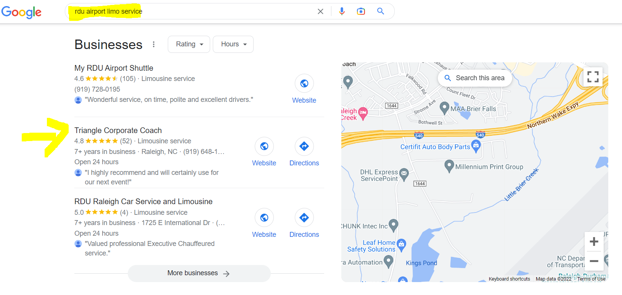Select the pink hotel pin on map
The image size is (622, 295).
[363, 113]
